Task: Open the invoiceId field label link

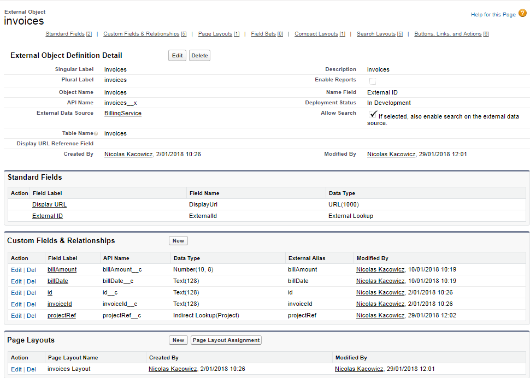Action: click(60, 304)
